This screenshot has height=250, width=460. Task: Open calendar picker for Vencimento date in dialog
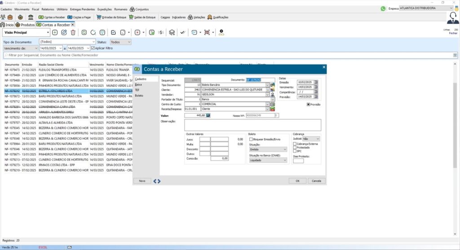[316, 87]
